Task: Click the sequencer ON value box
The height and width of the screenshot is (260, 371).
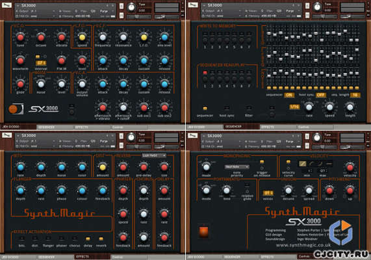Action: [x=289, y=95]
